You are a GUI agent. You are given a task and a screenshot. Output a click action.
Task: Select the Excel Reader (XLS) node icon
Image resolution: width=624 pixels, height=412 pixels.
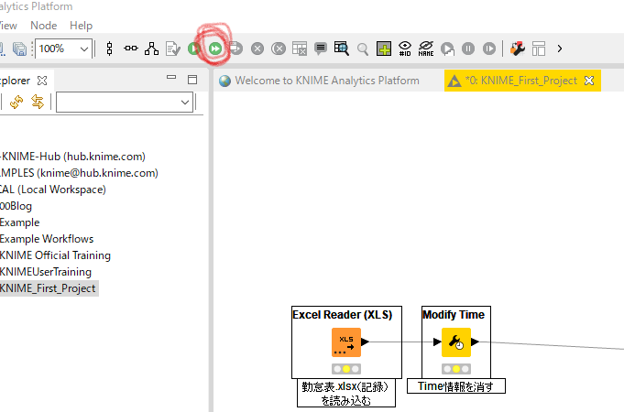pyautogui.click(x=346, y=342)
